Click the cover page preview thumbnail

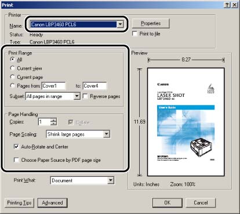point(186,122)
